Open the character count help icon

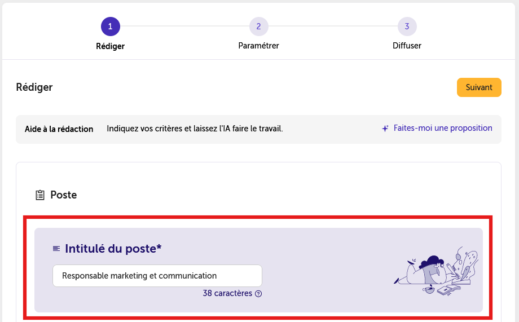pos(258,294)
